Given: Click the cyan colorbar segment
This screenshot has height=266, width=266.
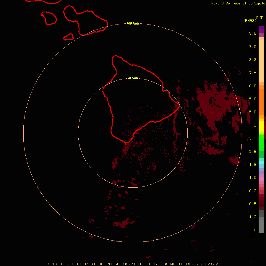Looking at the screenshot, I should [x=261, y=163].
